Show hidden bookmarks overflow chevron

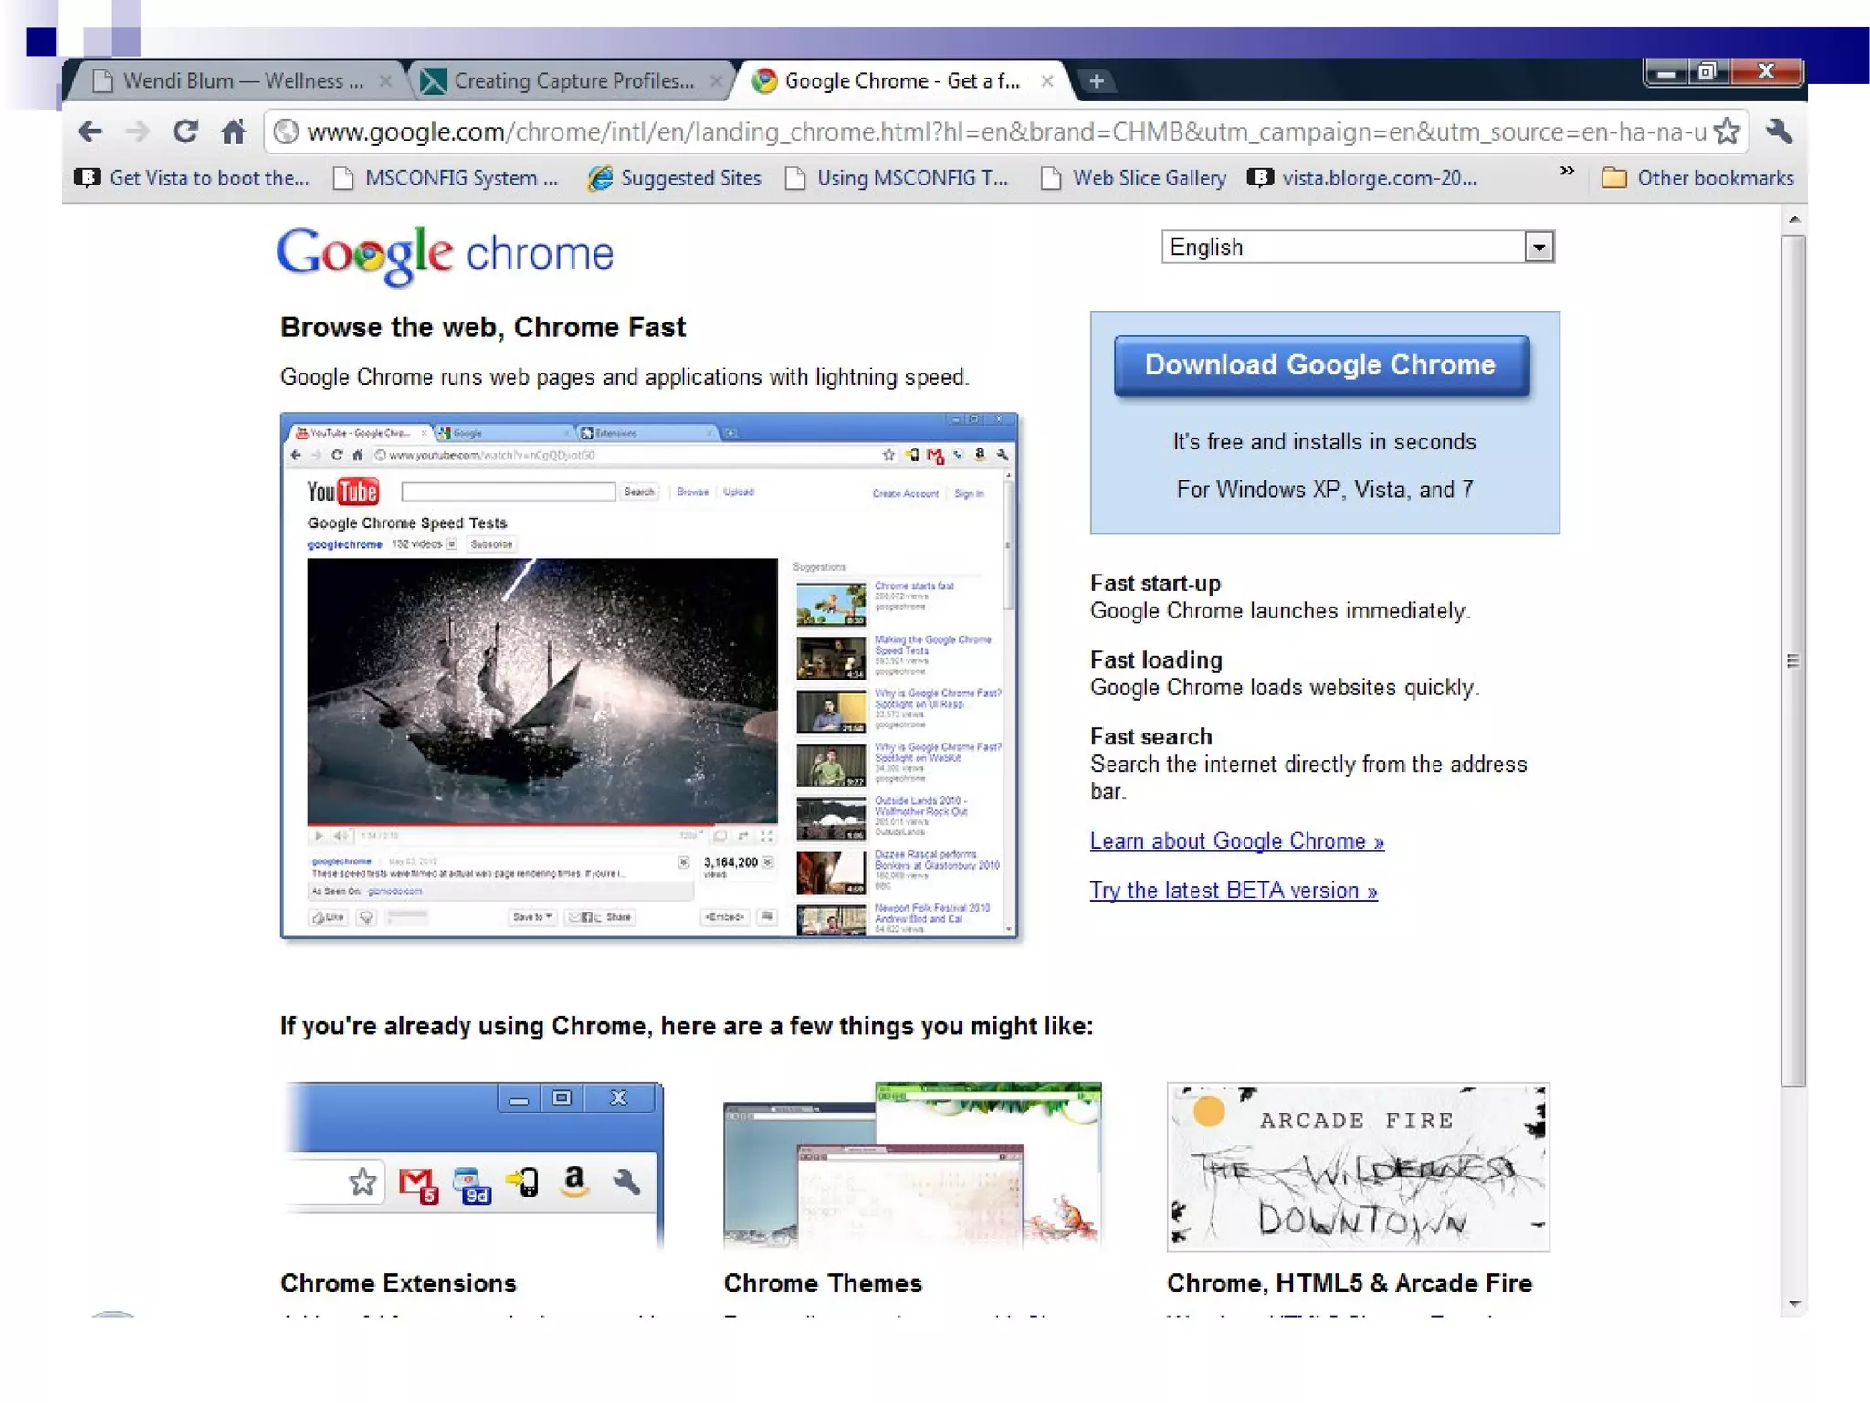pyautogui.click(x=1567, y=172)
